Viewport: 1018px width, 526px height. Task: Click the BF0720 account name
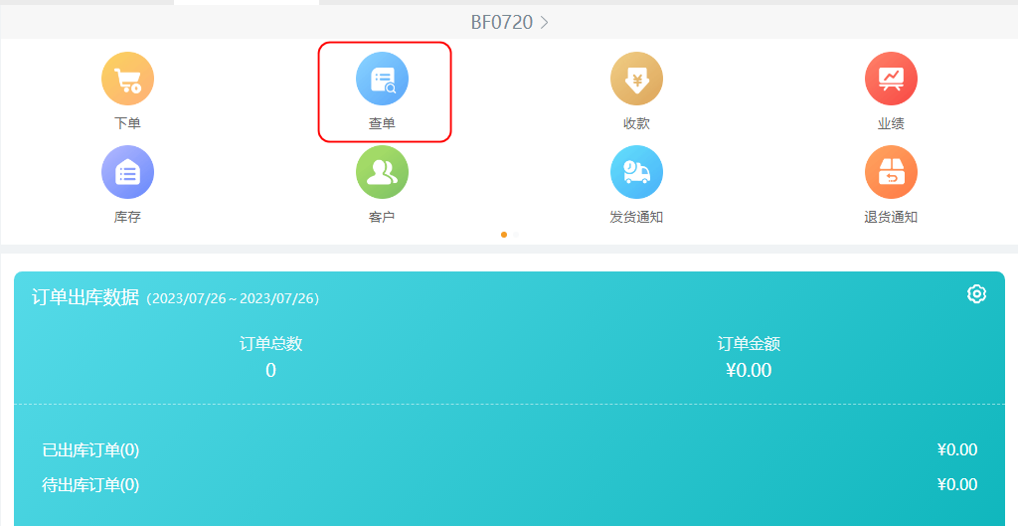click(x=502, y=22)
